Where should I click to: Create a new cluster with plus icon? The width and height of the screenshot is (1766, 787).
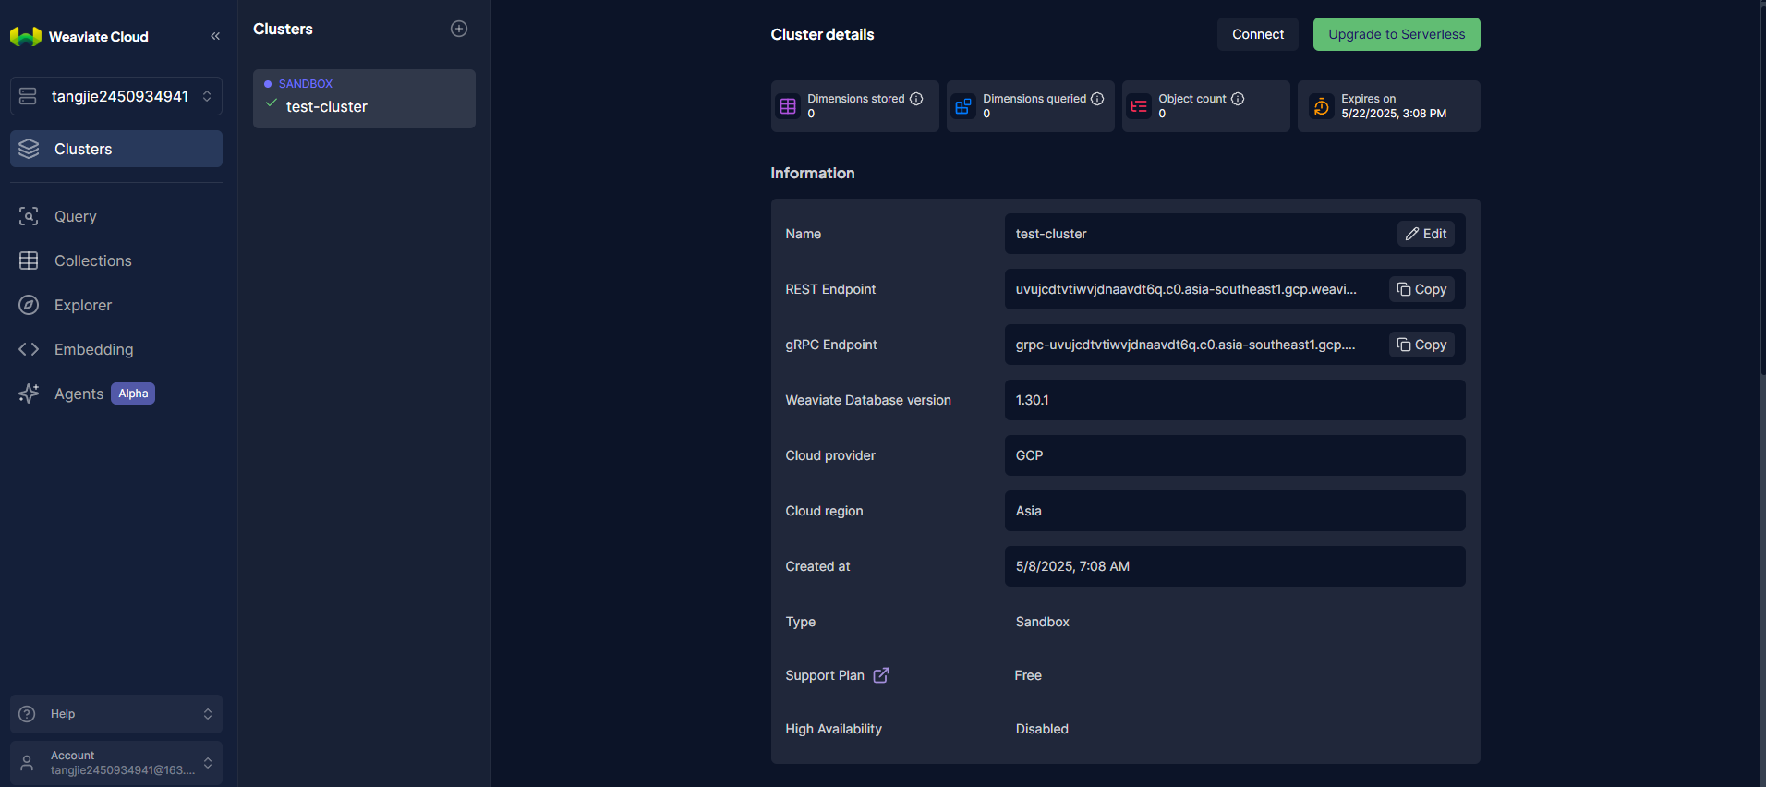coord(459,29)
